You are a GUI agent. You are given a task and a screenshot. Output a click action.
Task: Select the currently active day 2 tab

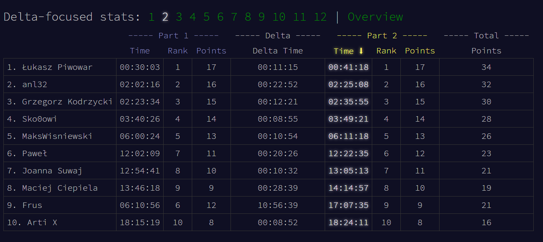(x=165, y=17)
